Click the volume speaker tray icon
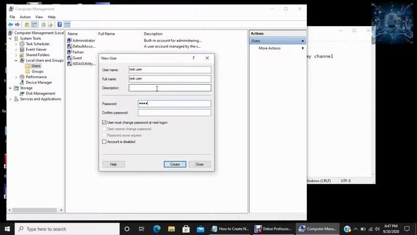This screenshot has width=417, height=235. click(x=377, y=229)
